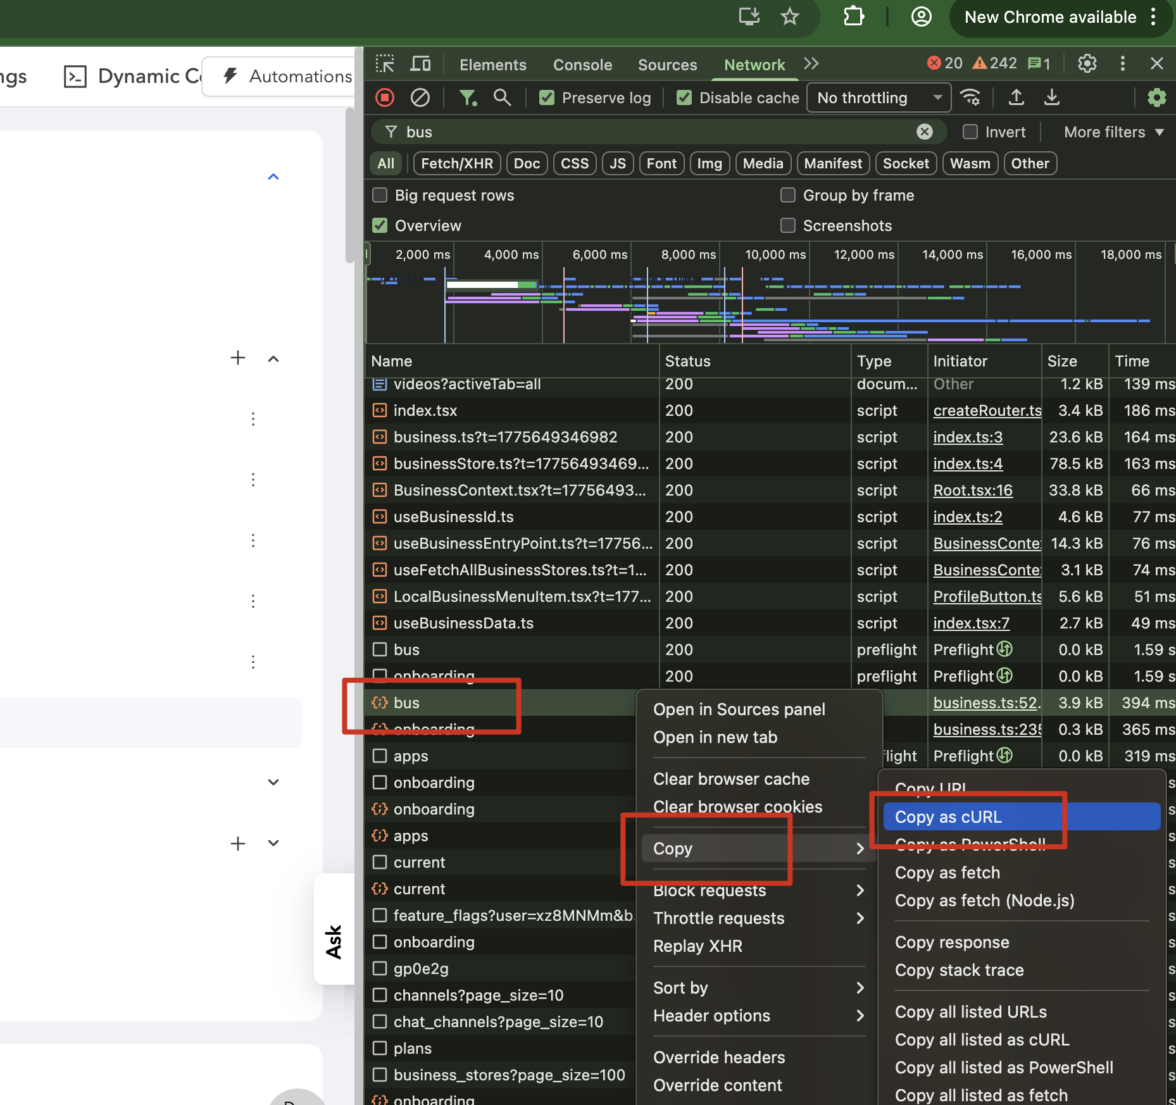Viewport: 1176px width, 1105px height.
Task: Clear the network log
Action: pos(420,97)
